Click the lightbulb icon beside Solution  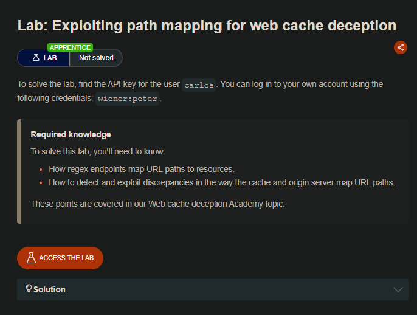[x=29, y=289]
